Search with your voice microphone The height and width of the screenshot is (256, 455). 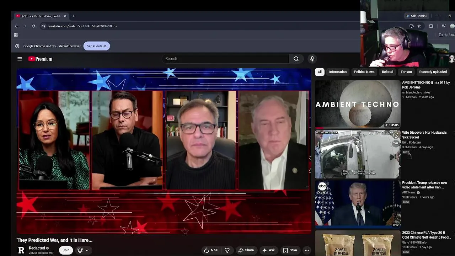[x=312, y=59]
